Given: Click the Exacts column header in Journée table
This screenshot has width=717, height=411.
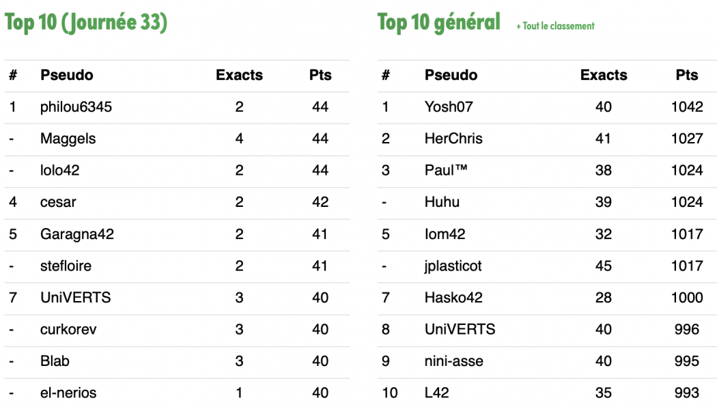Looking at the screenshot, I should click(x=239, y=75).
